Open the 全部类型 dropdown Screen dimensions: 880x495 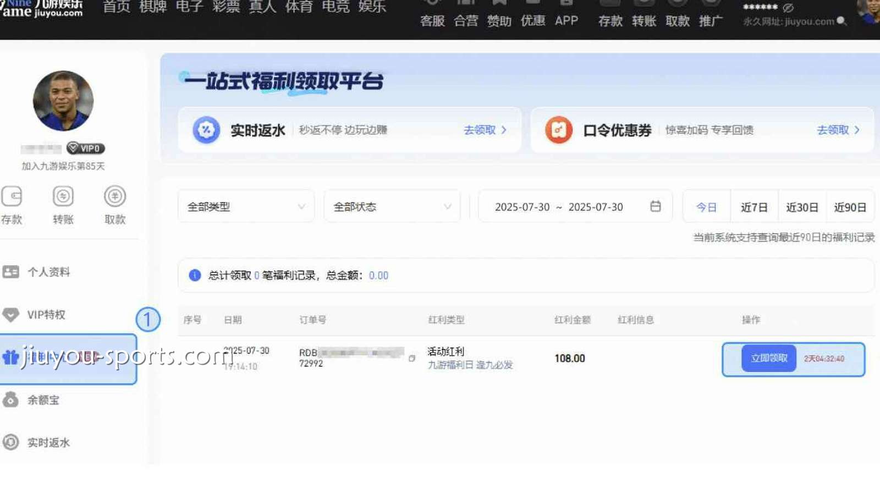(246, 207)
